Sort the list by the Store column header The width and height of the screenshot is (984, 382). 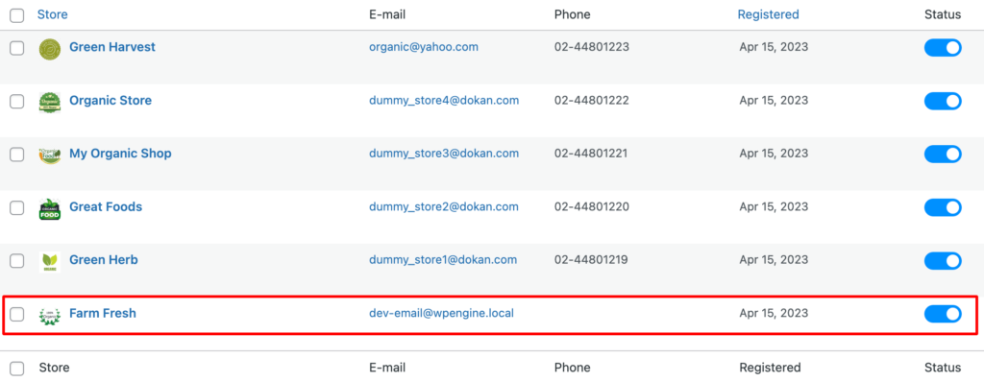click(x=53, y=14)
